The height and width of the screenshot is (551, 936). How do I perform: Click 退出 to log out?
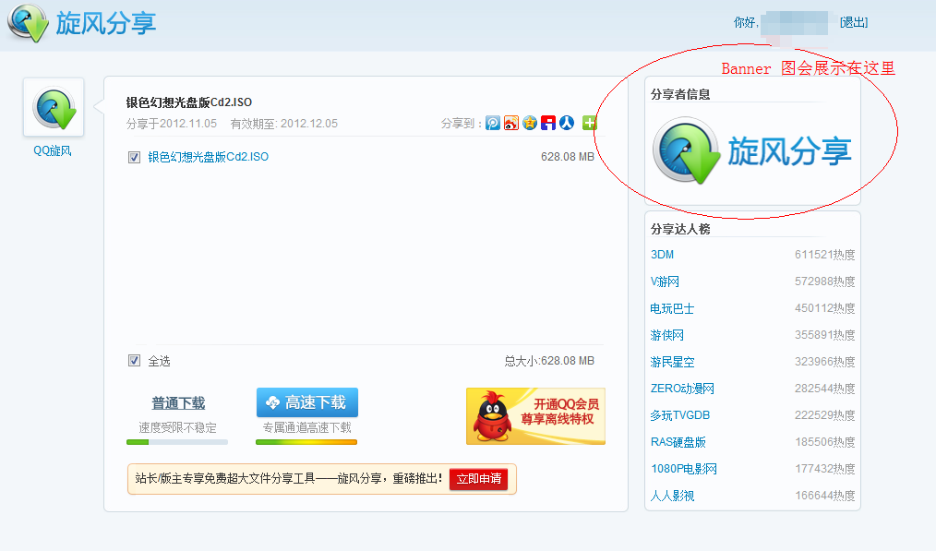coord(854,22)
